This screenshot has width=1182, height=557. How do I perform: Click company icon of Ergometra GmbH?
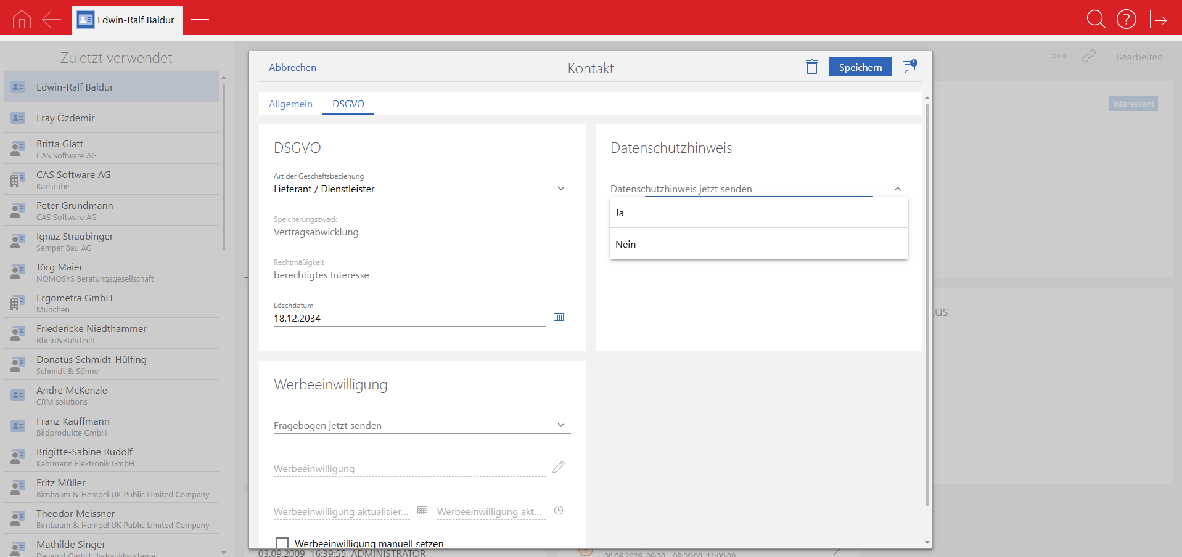18,303
